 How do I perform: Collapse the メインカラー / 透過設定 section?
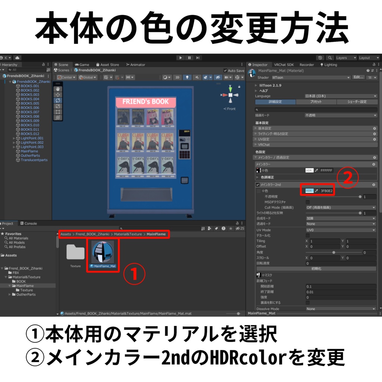[x=255, y=157]
